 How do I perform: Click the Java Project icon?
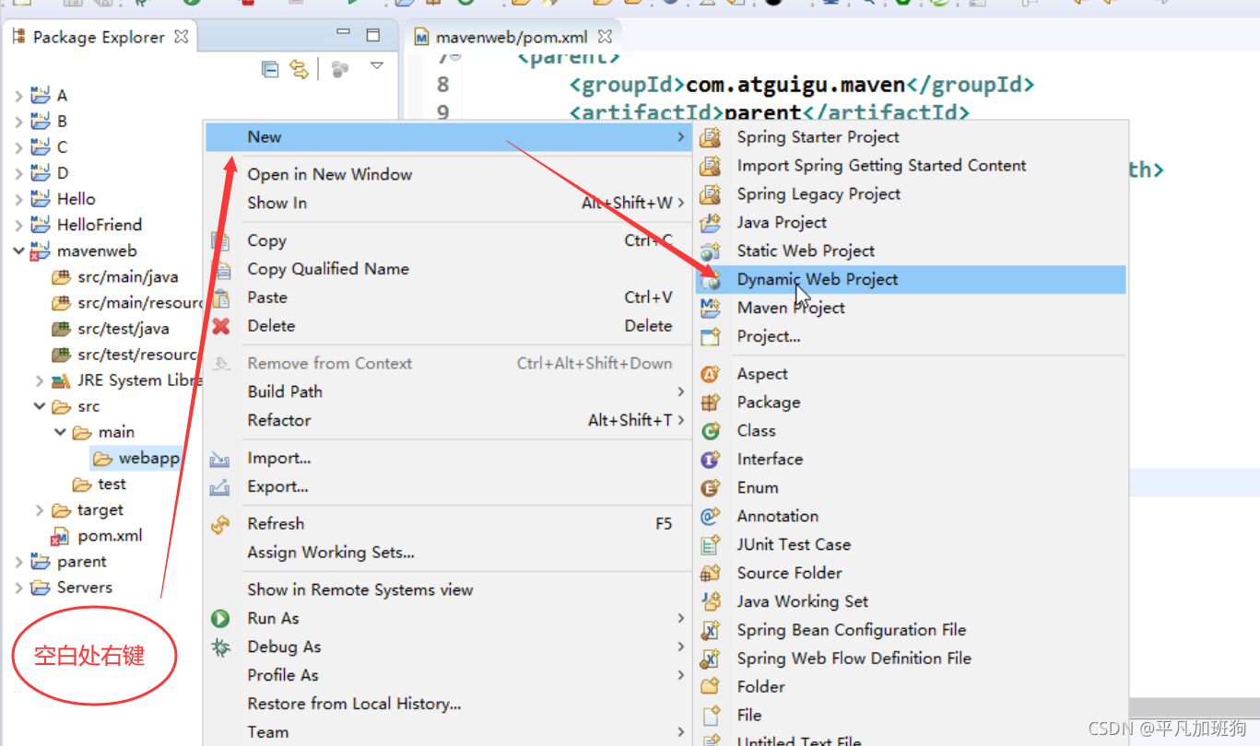(710, 223)
